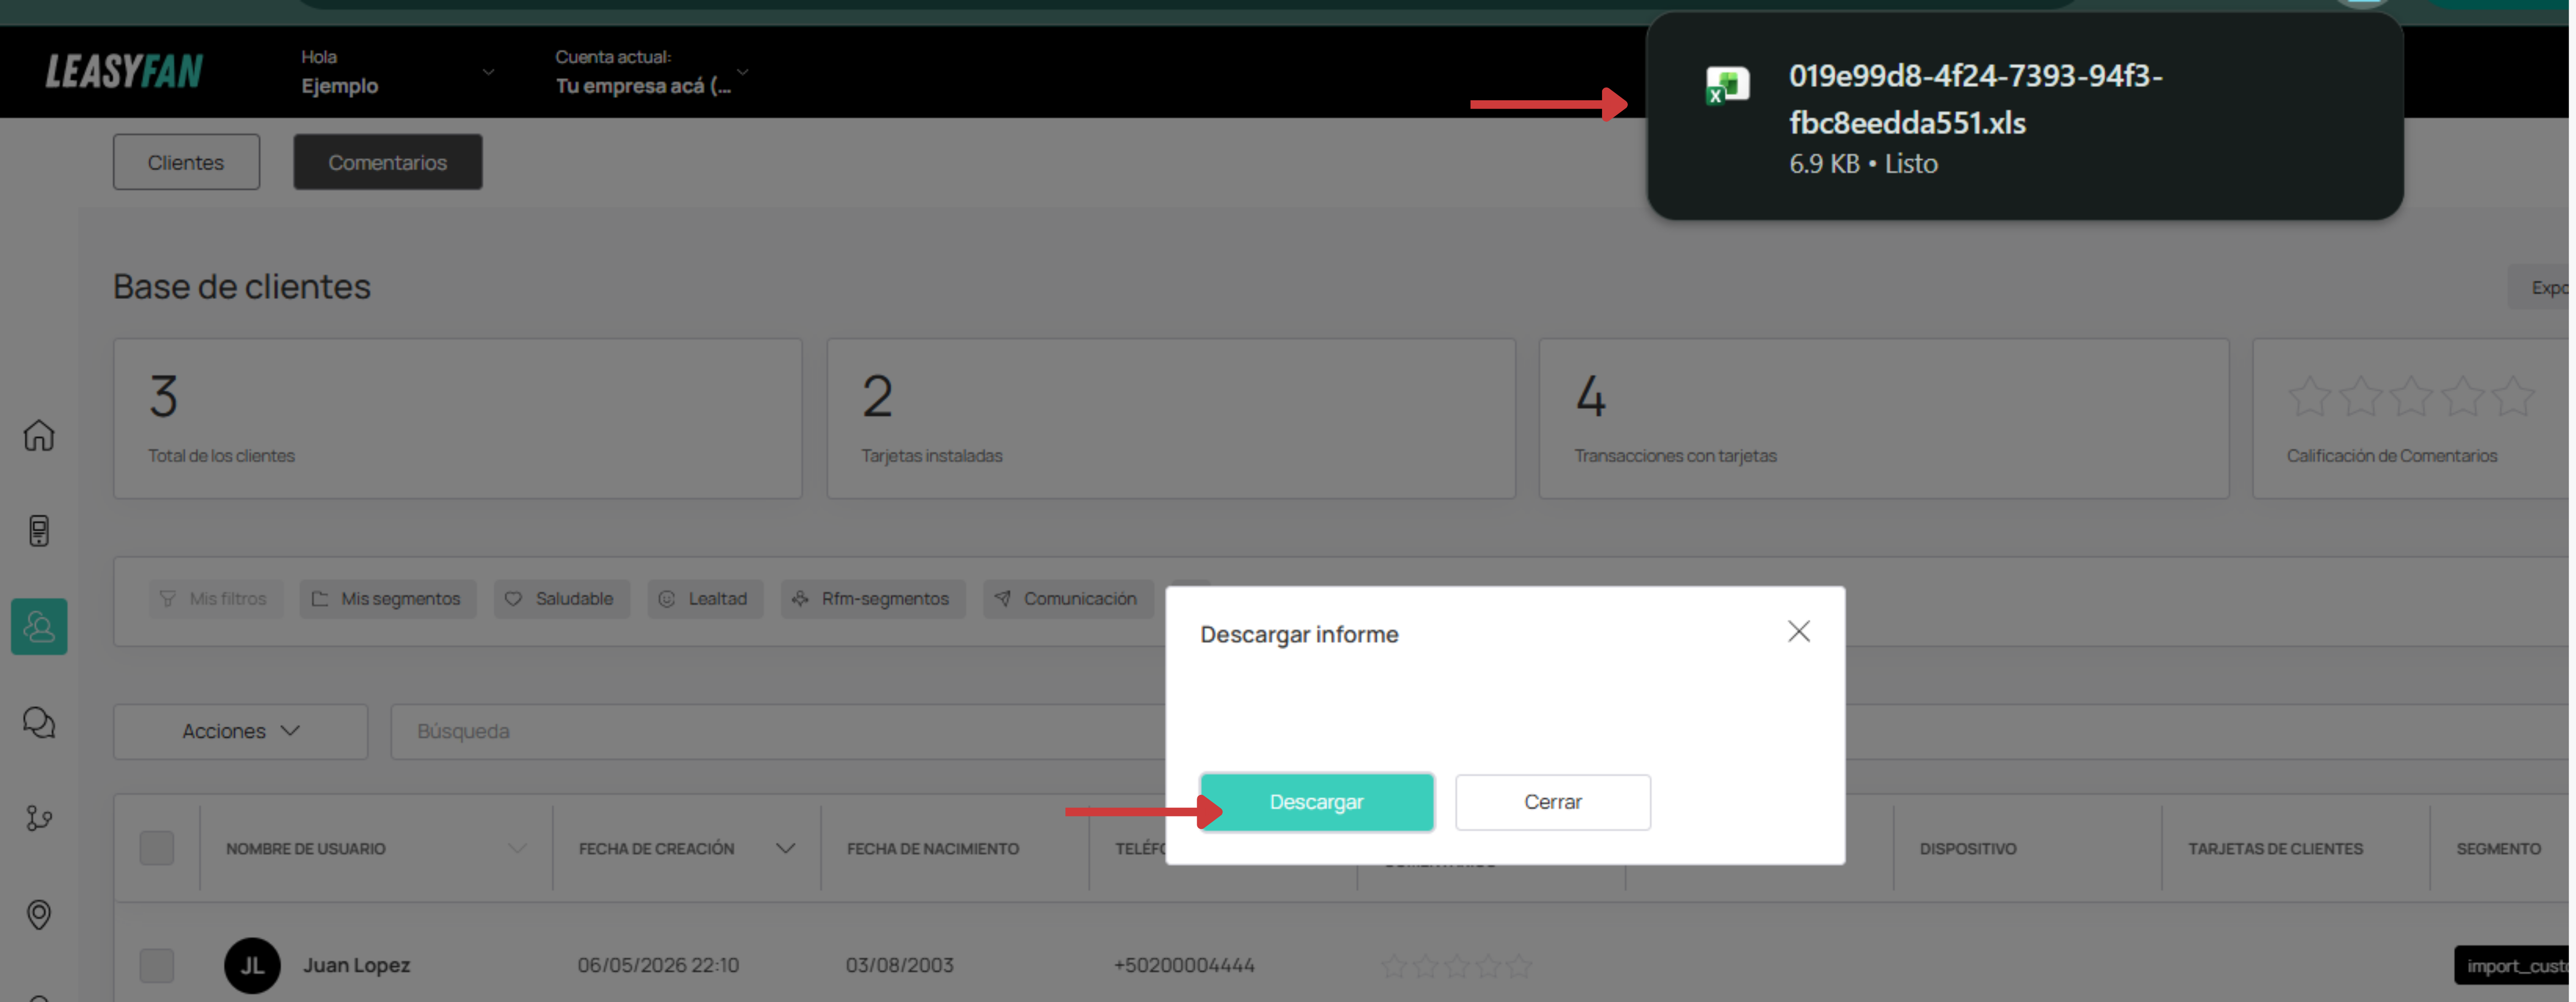
Task: Open the branch automation sidebar icon
Action: pyautogui.click(x=39, y=818)
